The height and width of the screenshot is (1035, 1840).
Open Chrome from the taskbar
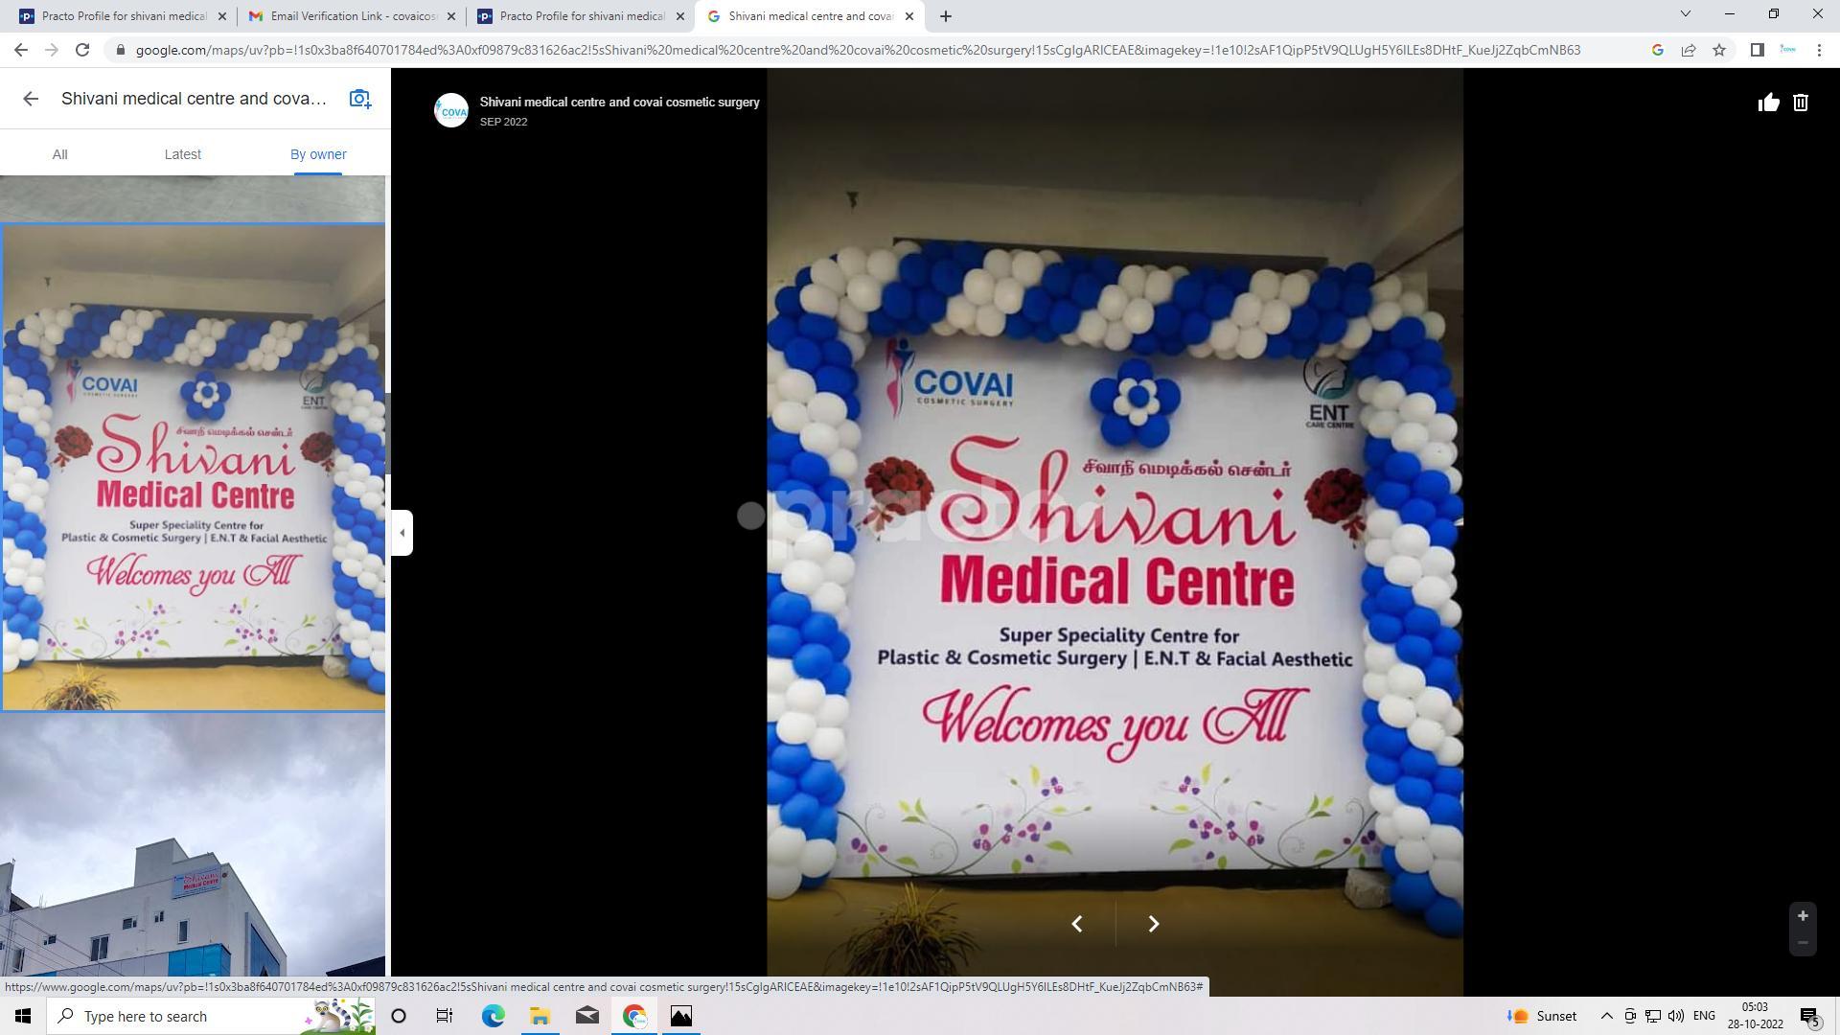[634, 1016]
